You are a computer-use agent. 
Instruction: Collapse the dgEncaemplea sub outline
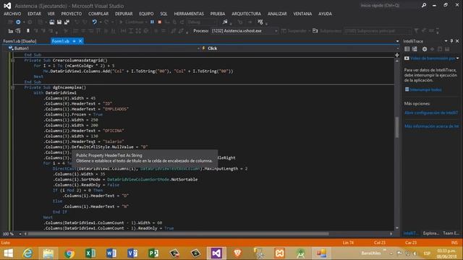13,87
